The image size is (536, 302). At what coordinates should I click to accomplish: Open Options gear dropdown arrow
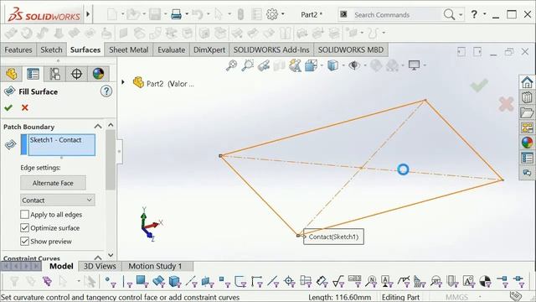point(283,14)
